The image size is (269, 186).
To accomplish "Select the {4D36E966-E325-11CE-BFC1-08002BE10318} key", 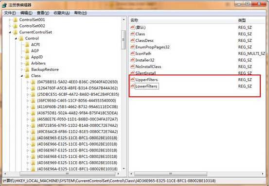I will (77, 144).
